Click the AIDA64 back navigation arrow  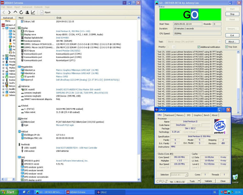click(x=4, y=12)
